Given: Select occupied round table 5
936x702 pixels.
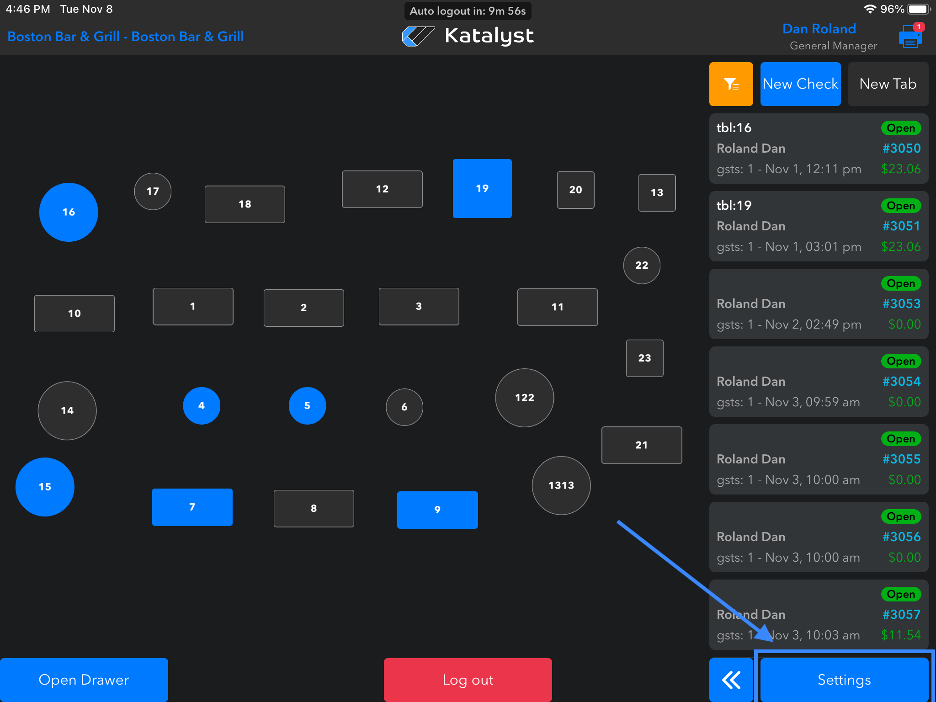Looking at the screenshot, I should (x=307, y=405).
